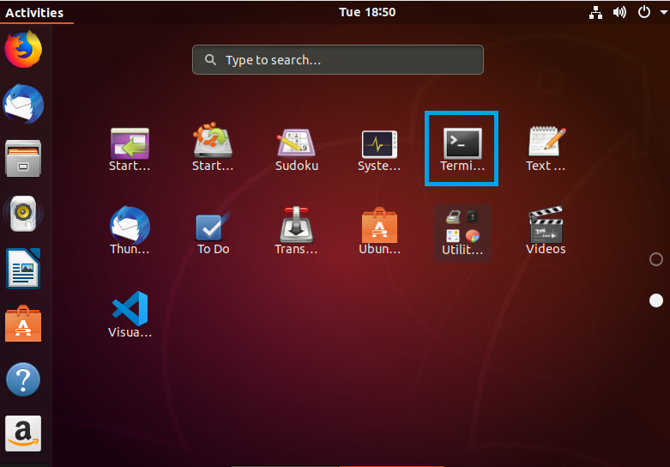Open the power menu icon
Screen dimensions: 670x467
click(x=643, y=12)
